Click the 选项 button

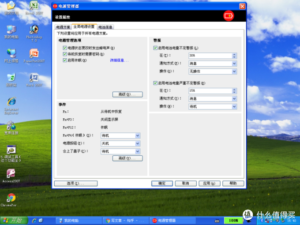tap(76, 184)
